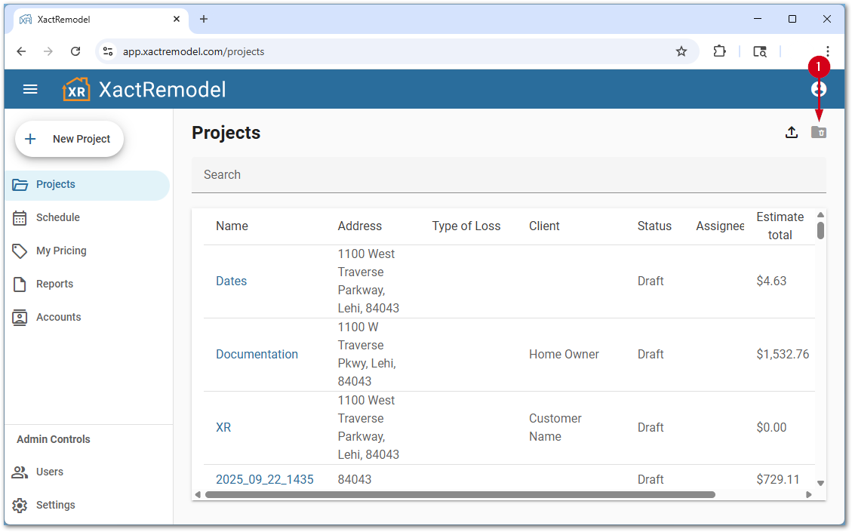Open the Reports document icon
This screenshot has height=532, width=852.
[x=20, y=284]
